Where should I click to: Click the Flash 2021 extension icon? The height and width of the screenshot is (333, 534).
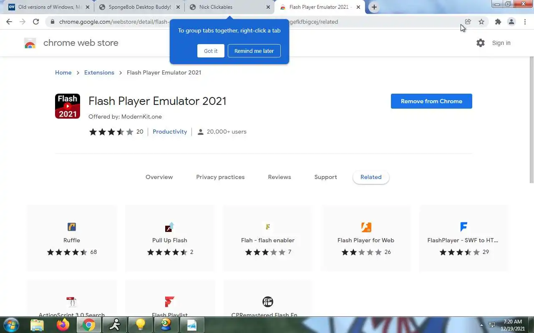point(68,106)
